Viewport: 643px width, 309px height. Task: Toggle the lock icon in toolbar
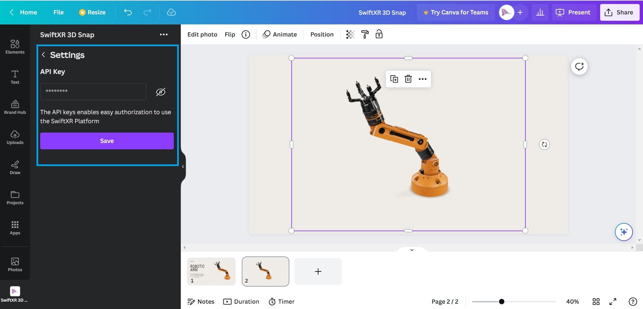tap(379, 34)
